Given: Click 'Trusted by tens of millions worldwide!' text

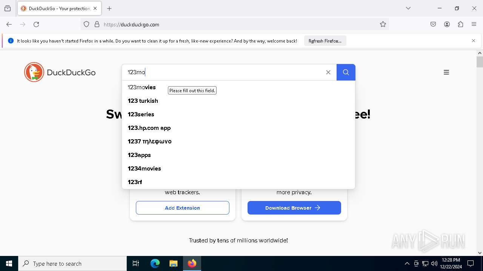Looking at the screenshot, I should (238, 241).
